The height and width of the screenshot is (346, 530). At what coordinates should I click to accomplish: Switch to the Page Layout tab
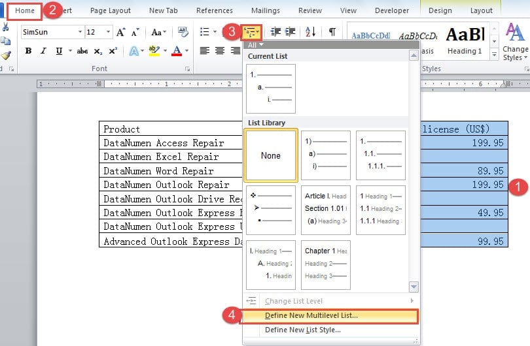click(x=111, y=11)
